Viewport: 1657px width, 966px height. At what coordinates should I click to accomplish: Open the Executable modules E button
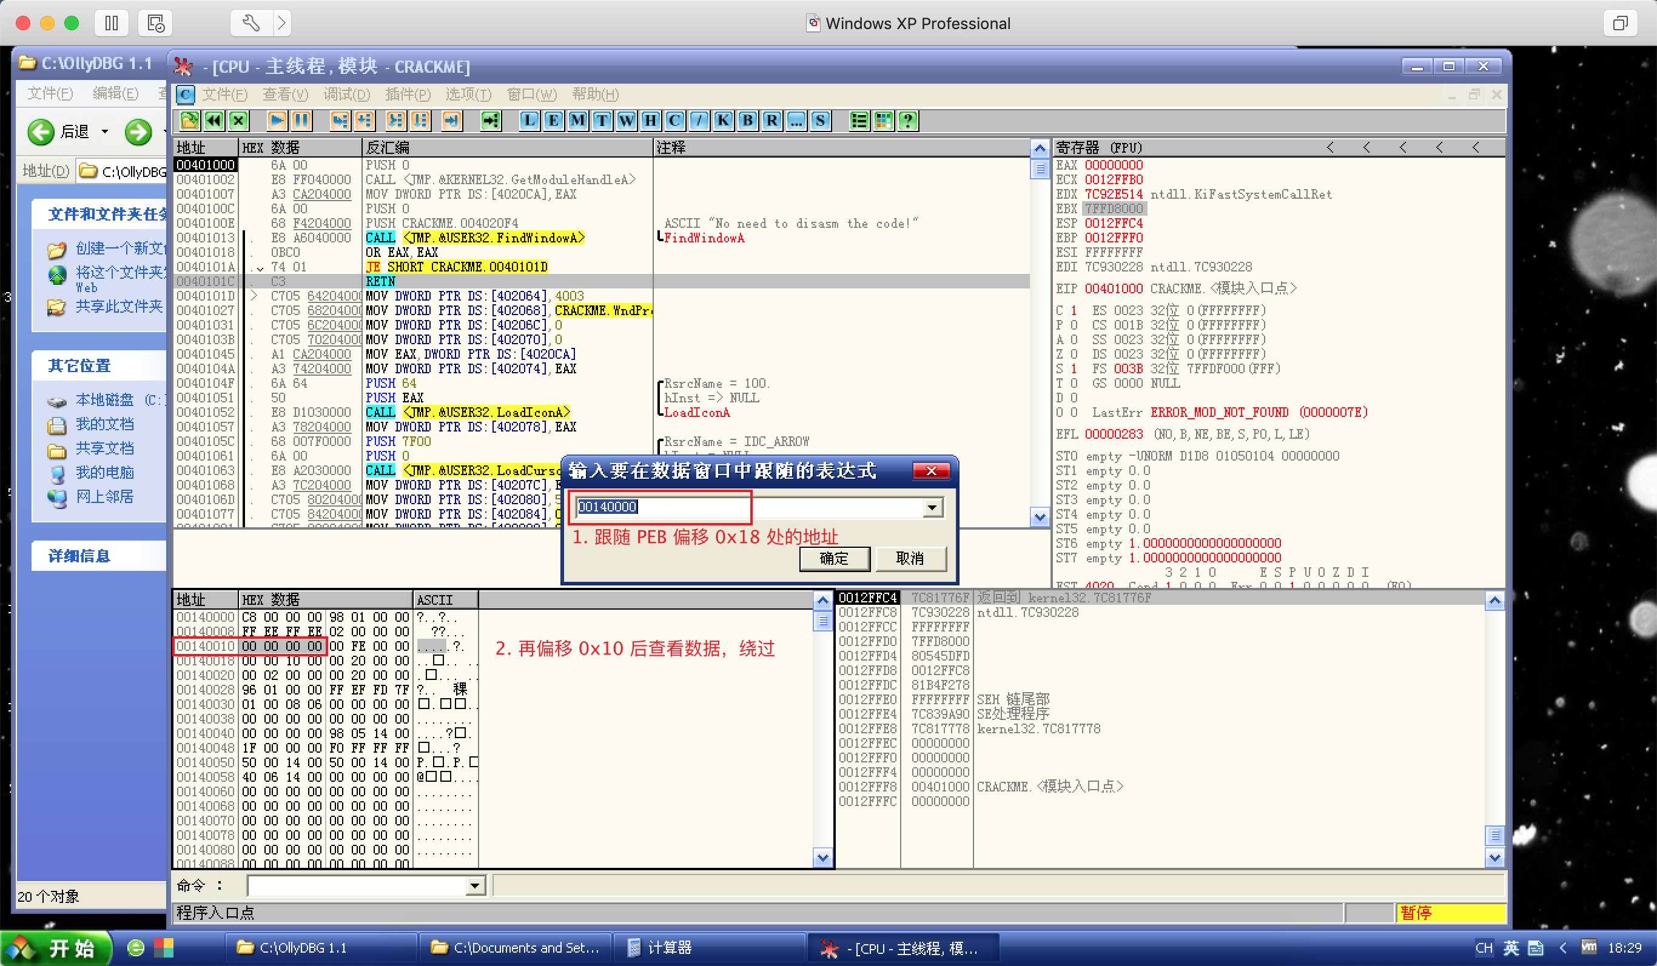coord(553,121)
